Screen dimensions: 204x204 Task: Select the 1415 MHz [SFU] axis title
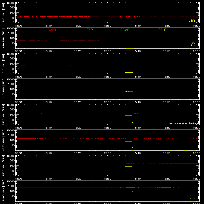pos(4,89)
